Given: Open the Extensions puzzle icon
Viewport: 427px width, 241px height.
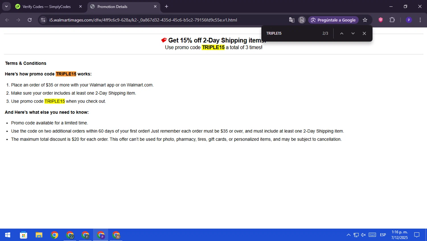Looking at the screenshot, I should click(392, 20).
